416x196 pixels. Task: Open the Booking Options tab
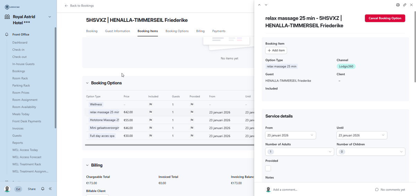[x=177, y=31]
